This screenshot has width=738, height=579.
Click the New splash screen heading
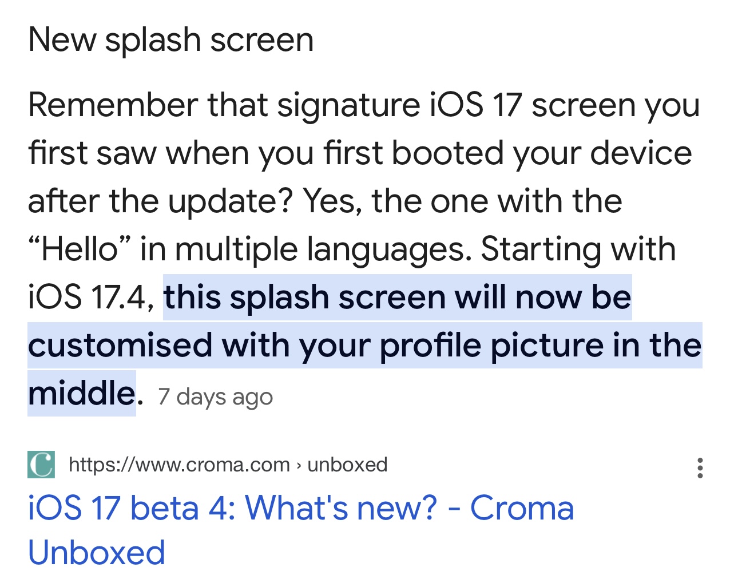(171, 40)
